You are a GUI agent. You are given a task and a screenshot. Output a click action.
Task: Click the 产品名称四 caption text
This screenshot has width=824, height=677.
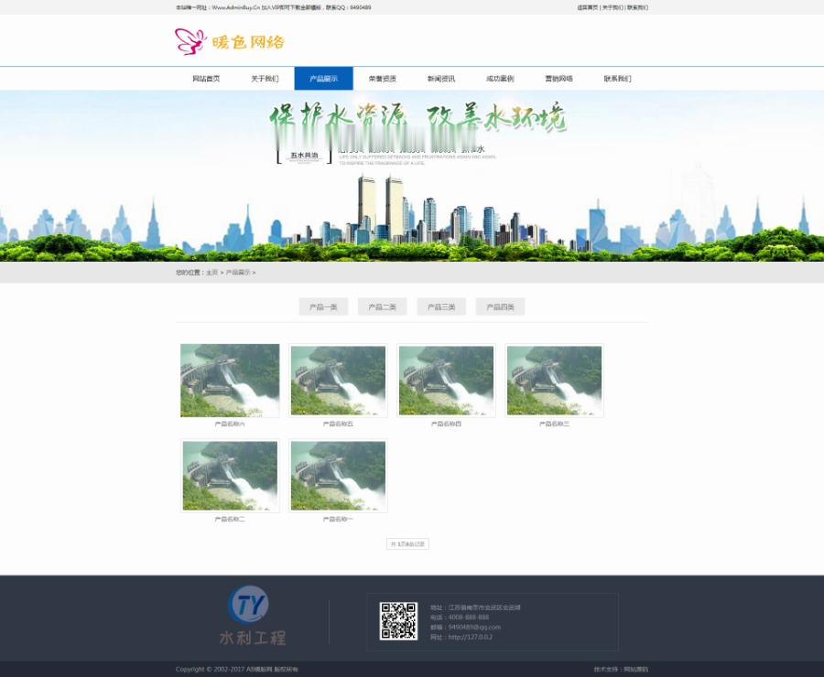click(x=446, y=424)
